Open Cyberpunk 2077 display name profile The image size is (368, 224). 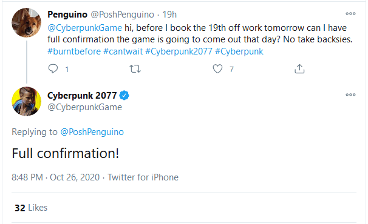coord(82,96)
